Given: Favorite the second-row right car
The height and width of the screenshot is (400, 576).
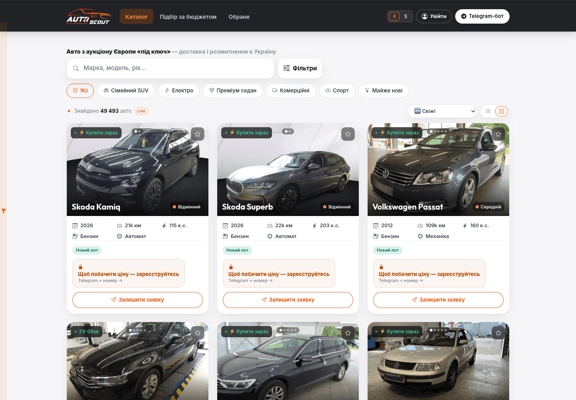Looking at the screenshot, I should (x=498, y=333).
